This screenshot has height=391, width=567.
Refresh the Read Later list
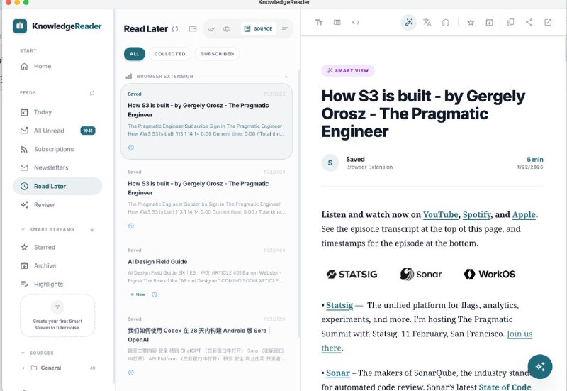[x=175, y=28]
